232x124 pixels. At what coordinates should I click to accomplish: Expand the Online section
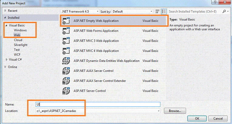pyautogui.click(x=5, y=67)
